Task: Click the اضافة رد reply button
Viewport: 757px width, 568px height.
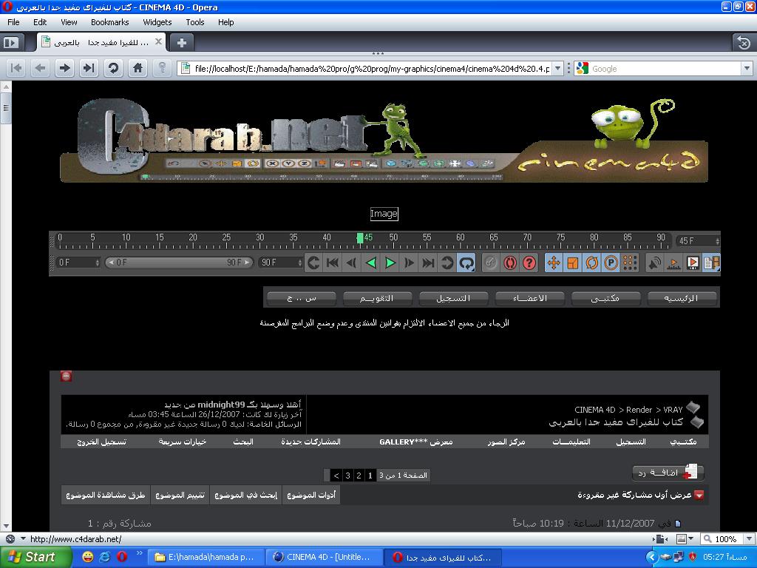Action: coord(668,473)
